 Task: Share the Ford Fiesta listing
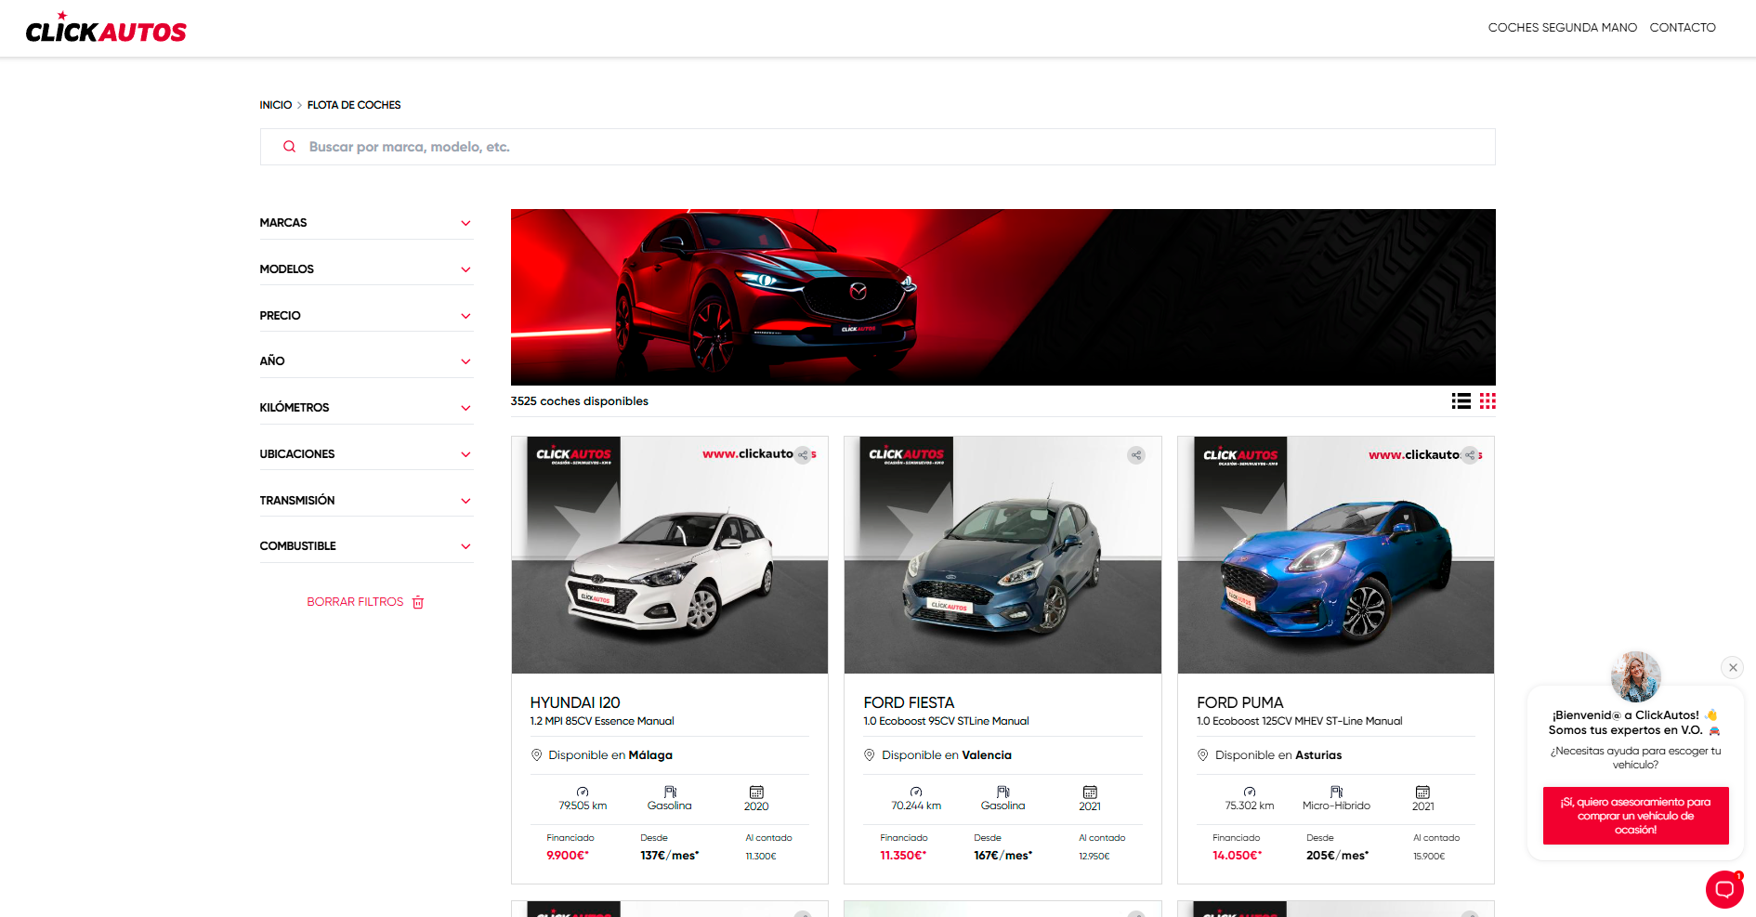(1135, 455)
